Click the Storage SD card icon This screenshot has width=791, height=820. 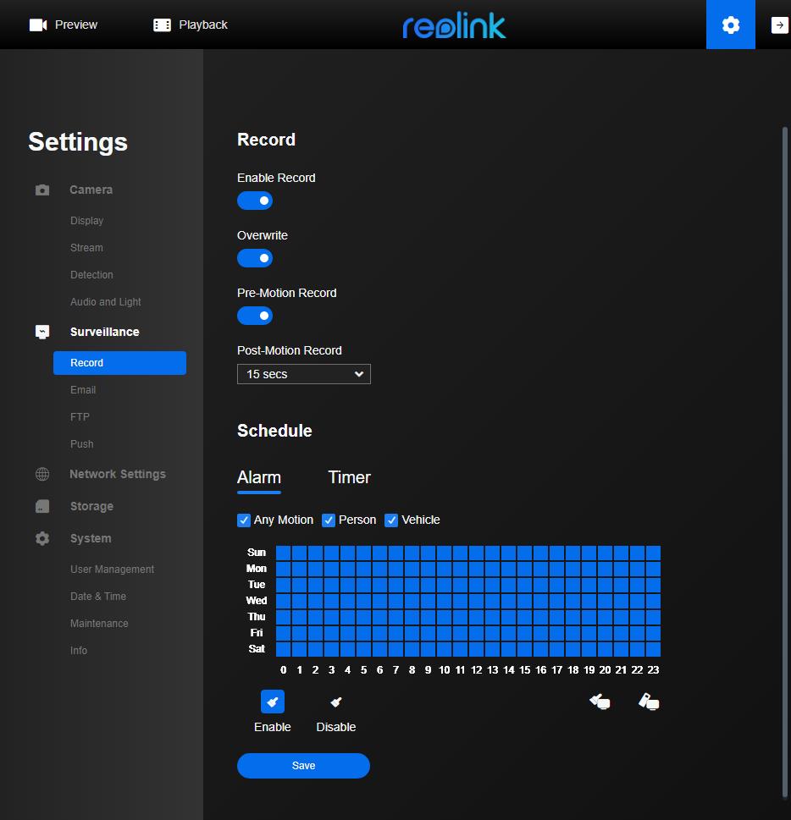click(42, 506)
